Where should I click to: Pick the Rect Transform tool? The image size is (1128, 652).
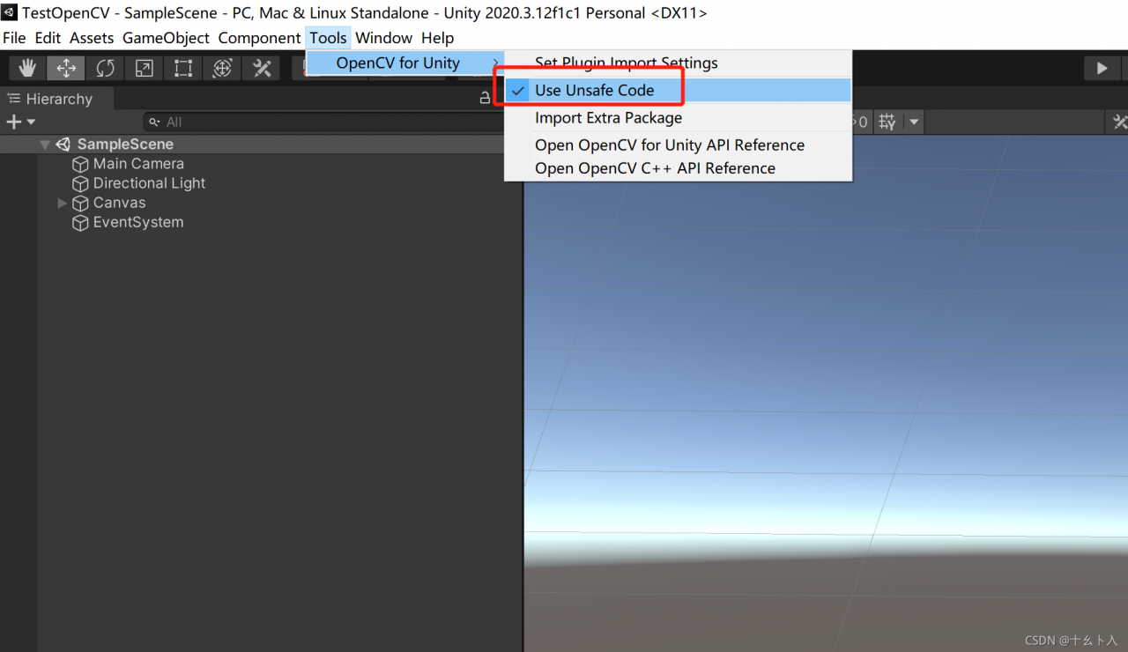183,68
